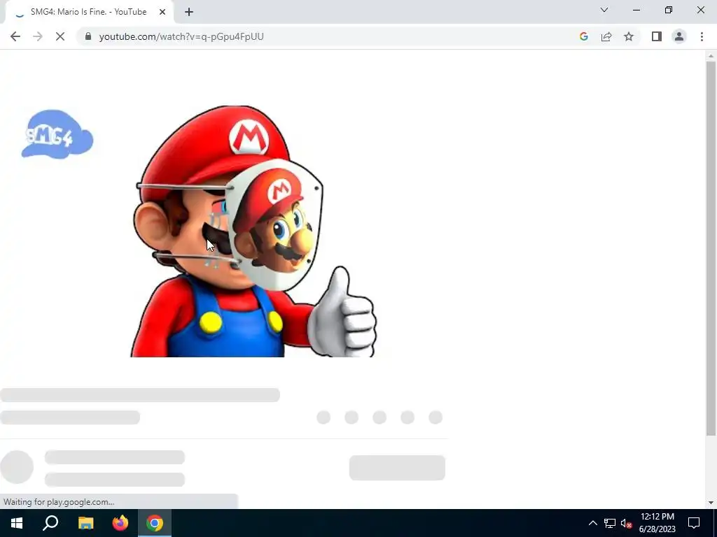Click the scrollbar down arrow
This screenshot has width=717, height=537.
[x=710, y=503]
